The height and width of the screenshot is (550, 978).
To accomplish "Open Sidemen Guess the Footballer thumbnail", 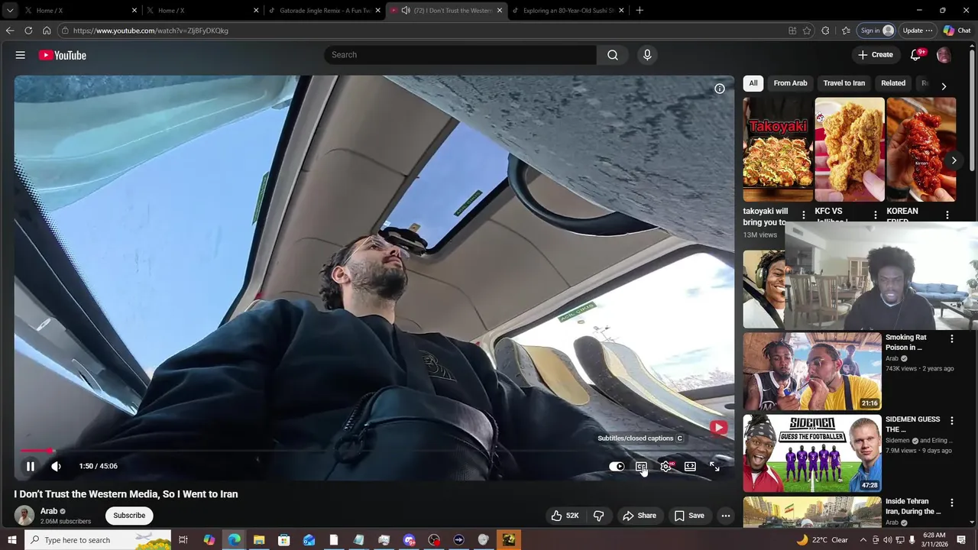I will [812, 453].
